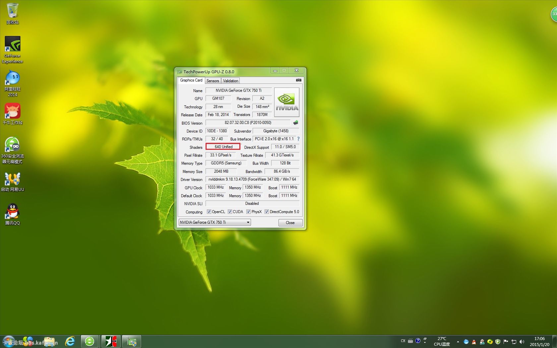Switch to the Sensors tab
Screen dimensions: 557x348
[213, 81]
